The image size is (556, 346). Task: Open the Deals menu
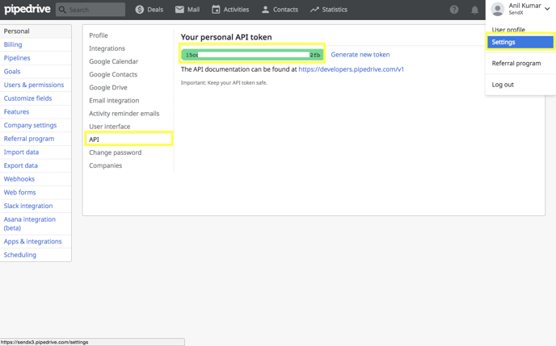click(150, 10)
